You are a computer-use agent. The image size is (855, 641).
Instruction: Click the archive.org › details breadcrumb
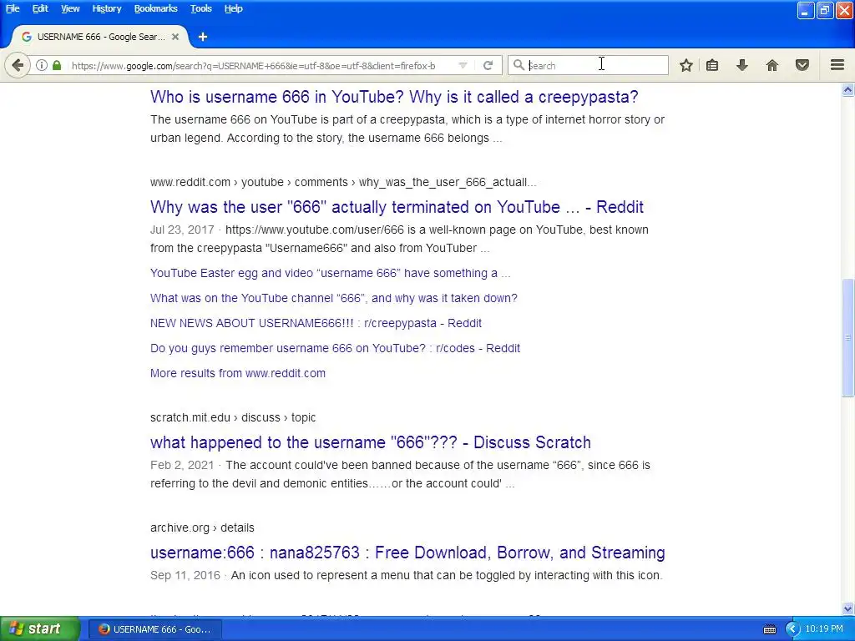[202, 527]
